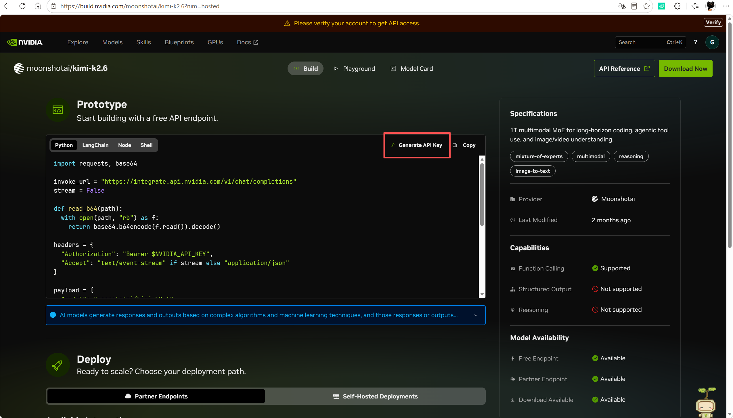Click the site info lock icon
The width and height of the screenshot is (733, 418).
coord(53,6)
